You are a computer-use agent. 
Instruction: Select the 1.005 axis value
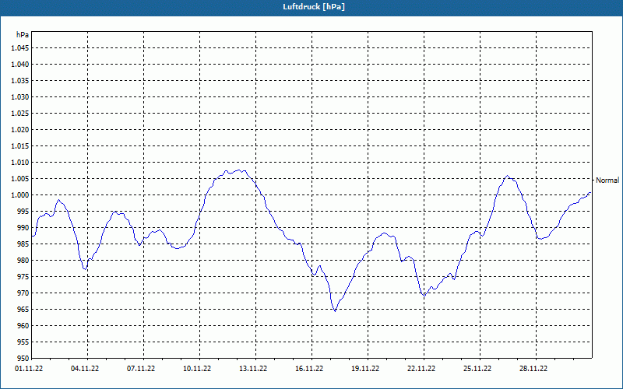(20, 179)
